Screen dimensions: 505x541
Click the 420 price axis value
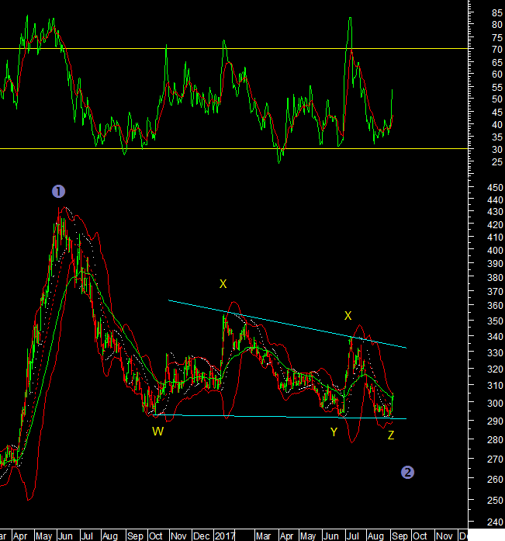tap(495, 225)
